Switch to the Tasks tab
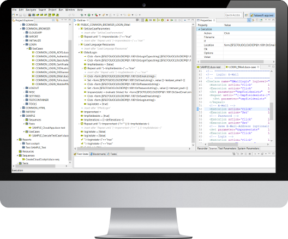This screenshot has width=288, height=239. 112,154
